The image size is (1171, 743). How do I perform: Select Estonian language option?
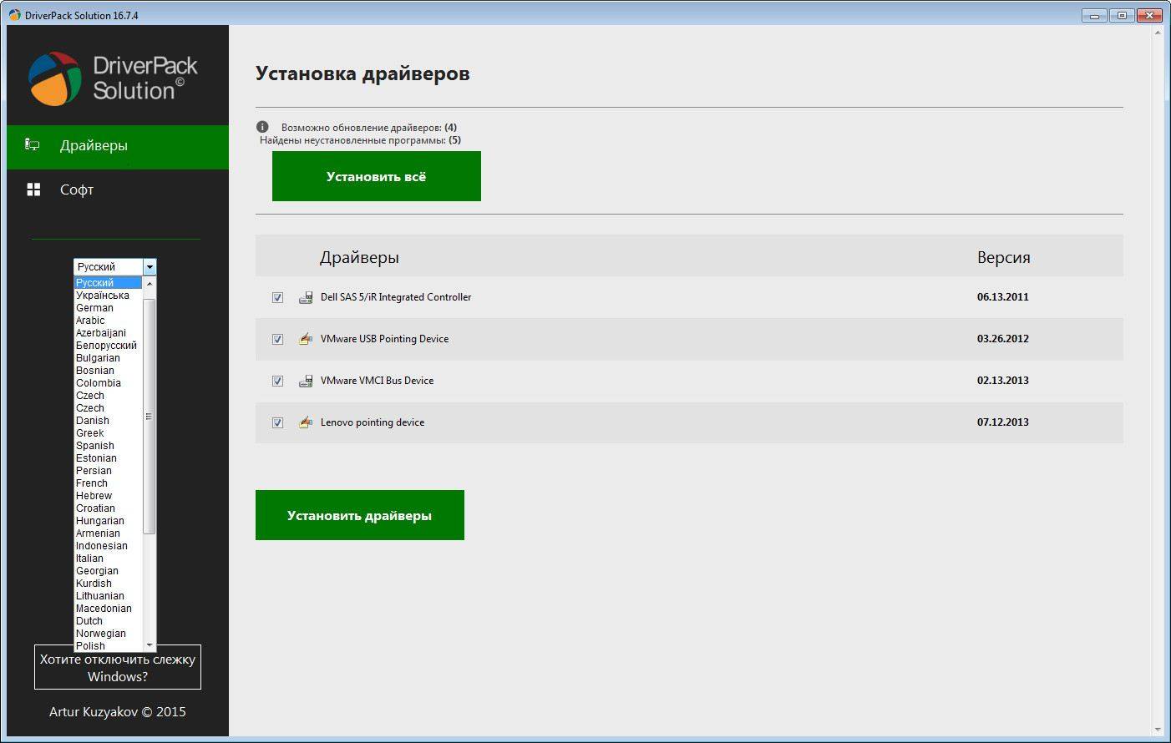109,457
